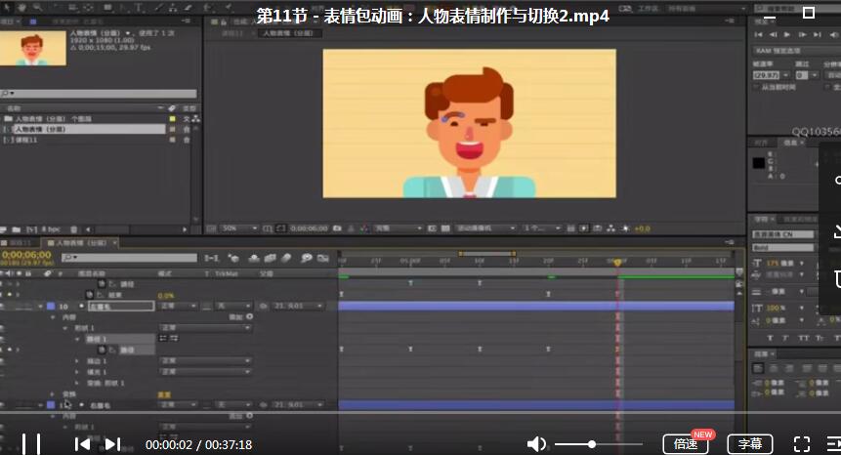Click the current time indicator on timeline ruler

(x=616, y=262)
